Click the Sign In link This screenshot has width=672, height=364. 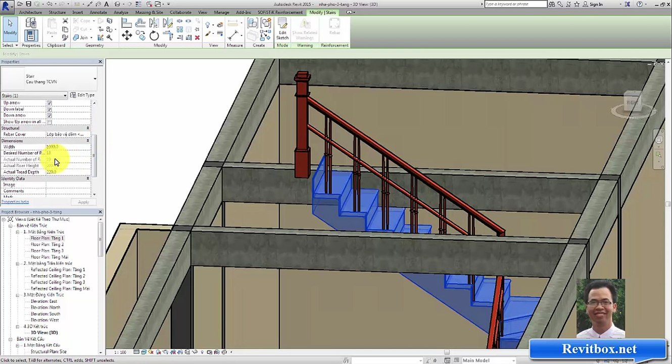pos(596,4)
